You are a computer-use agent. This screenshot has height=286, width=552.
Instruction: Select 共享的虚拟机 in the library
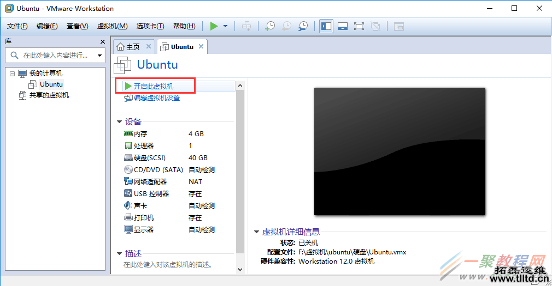coord(49,95)
